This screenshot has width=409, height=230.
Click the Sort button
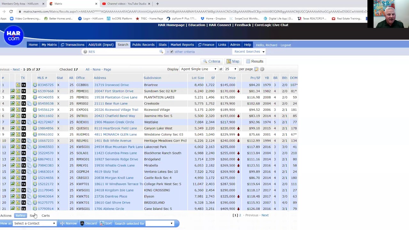click(x=106, y=224)
